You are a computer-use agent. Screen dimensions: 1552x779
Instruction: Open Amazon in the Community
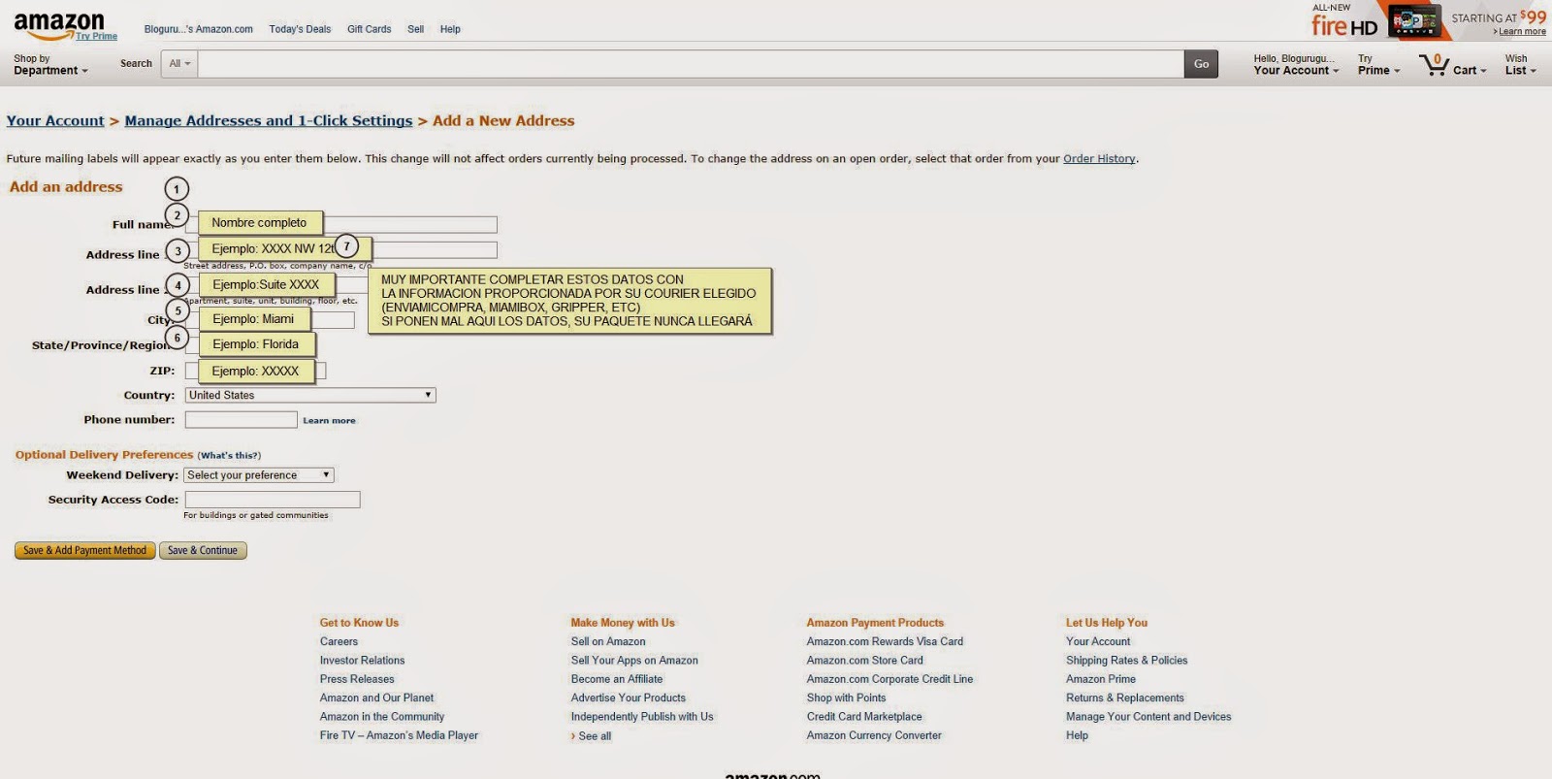coord(382,718)
